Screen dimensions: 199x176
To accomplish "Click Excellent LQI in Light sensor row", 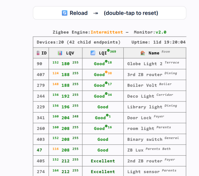I will (103, 172).
